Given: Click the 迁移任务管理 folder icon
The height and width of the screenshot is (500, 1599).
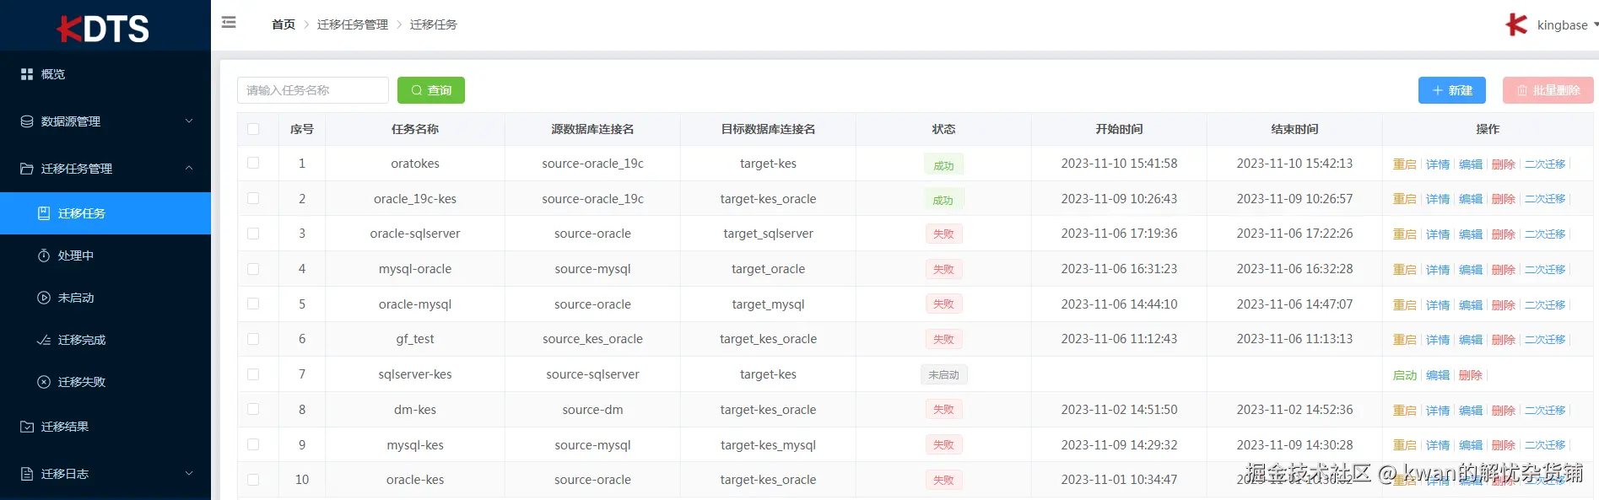Looking at the screenshot, I should click(x=27, y=169).
